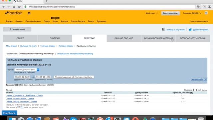The width and height of the screenshot is (213, 120).
Task: Click the show profit and loss data button
Action: [x=74, y=77]
